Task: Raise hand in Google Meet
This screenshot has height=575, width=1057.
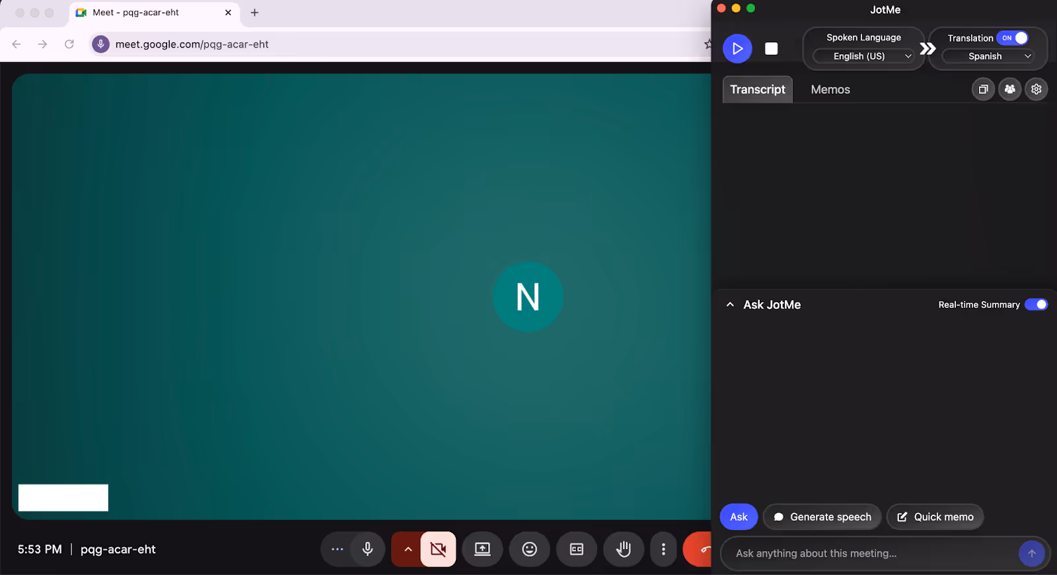Action: pyautogui.click(x=624, y=549)
